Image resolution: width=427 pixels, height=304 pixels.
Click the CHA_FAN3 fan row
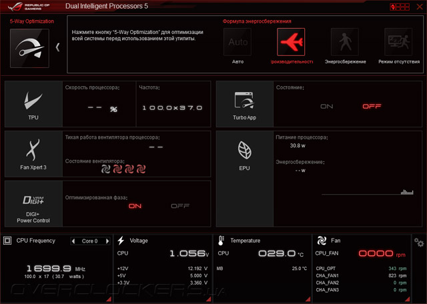tap(361, 290)
